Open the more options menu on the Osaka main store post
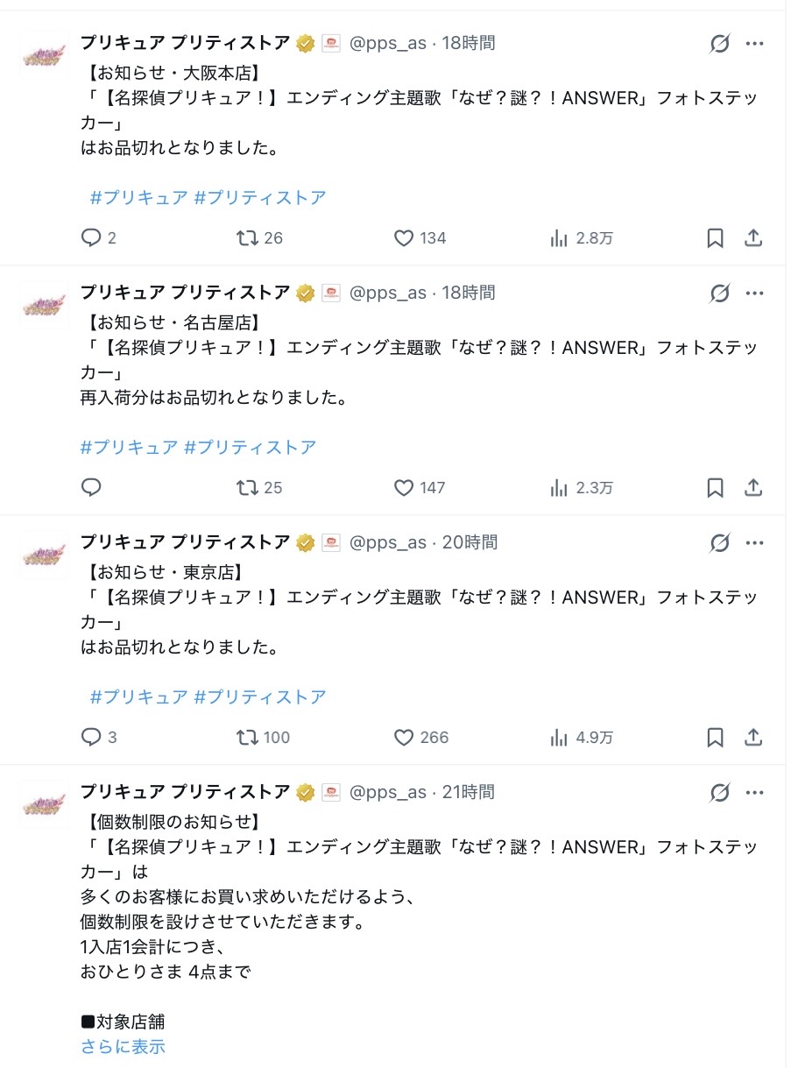 tap(754, 44)
